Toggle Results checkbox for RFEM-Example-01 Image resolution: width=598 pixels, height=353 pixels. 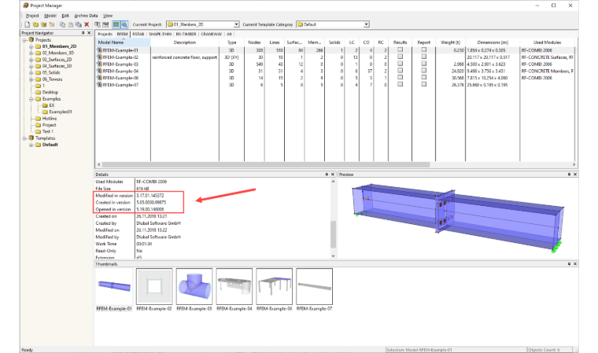click(400, 50)
